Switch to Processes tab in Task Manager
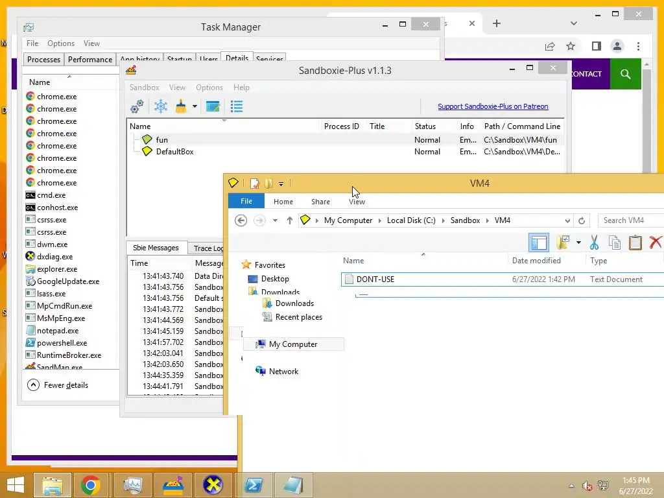The height and width of the screenshot is (498, 664). [43, 59]
